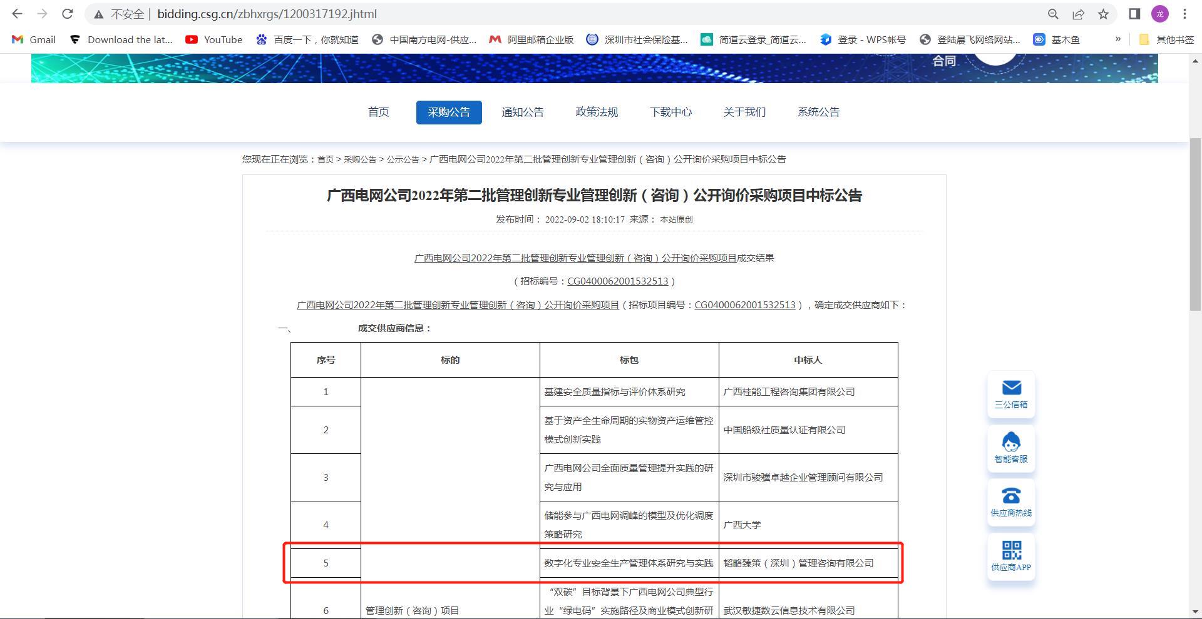Viewport: 1202px width, 619px height.
Task: Toggle the browser side panel icon
Action: tap(1134, 14)
